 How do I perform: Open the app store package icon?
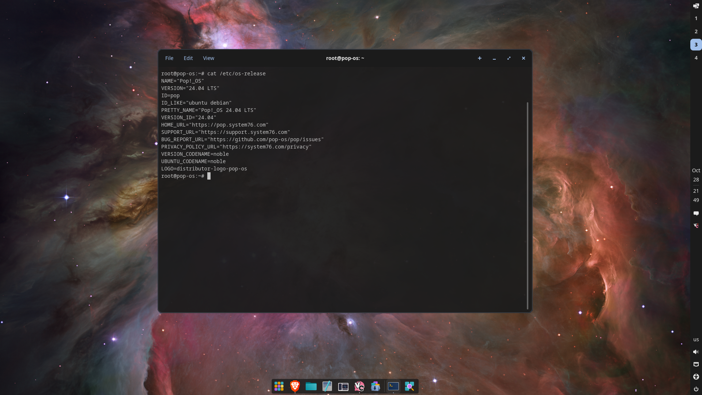tap(375, 386)
